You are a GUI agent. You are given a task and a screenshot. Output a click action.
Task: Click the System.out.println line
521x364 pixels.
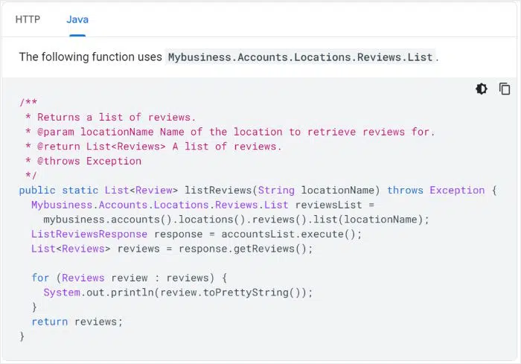point(178,293)
